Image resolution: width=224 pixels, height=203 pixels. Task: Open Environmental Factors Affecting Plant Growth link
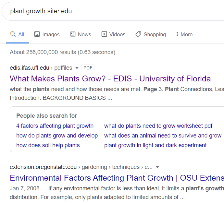click(x=117, y=178)
